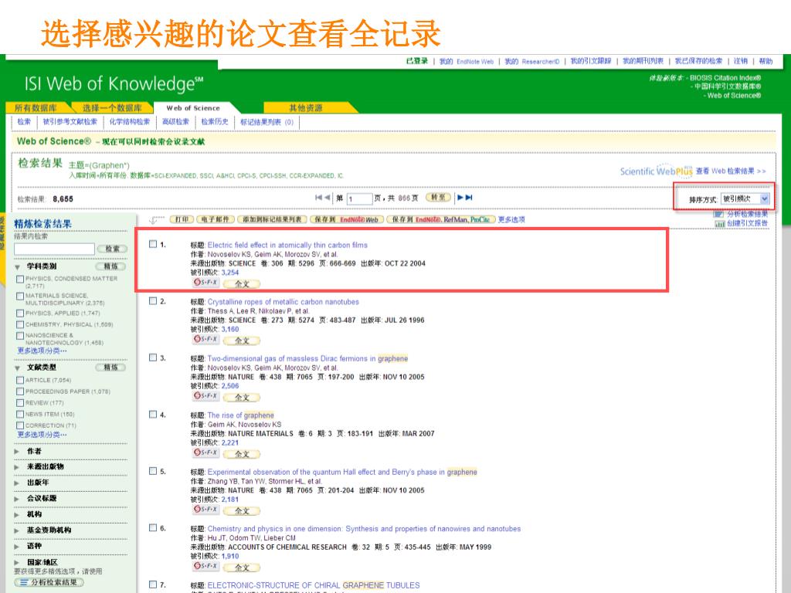Open 'The rise of graphene' record

(241, 415)
